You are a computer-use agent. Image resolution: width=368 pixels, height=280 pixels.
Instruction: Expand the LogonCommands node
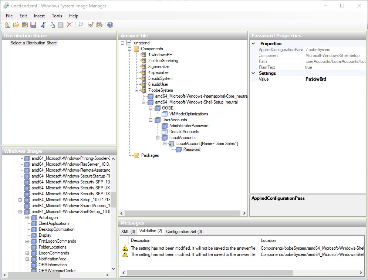(x=27, y=253)
